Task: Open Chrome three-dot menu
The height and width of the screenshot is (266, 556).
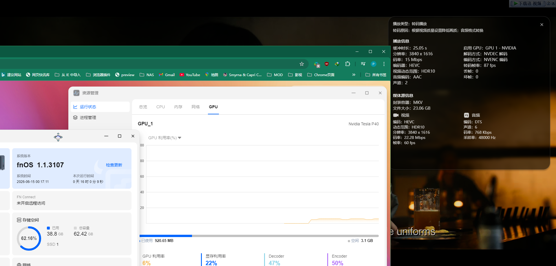Action: click(384, 64)
